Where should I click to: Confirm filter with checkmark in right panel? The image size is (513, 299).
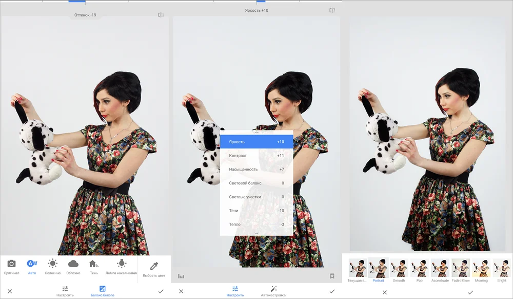[x=470, y=292]
